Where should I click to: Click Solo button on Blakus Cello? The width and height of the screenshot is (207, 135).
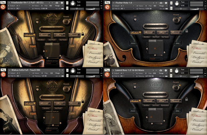[x=72, y=113]
